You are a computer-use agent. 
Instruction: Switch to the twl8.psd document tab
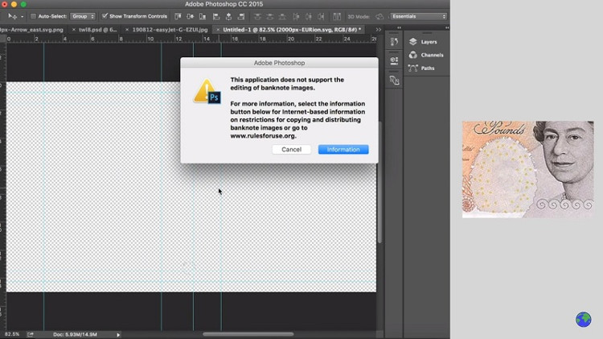(x=97, y=29)
